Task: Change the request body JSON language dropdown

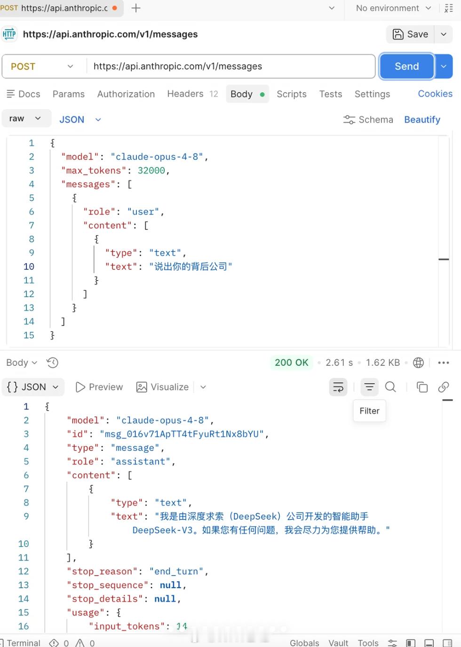Action: (80, 119)
